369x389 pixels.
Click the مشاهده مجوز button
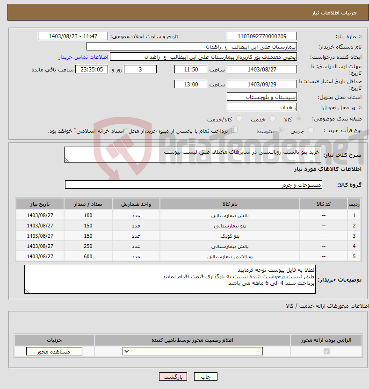(54, 351)
